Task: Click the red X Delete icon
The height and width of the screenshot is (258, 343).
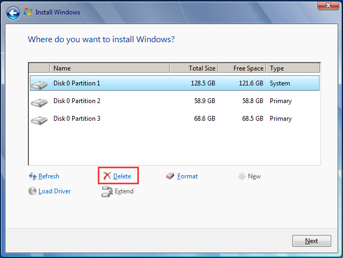Action: coord(107,176)
